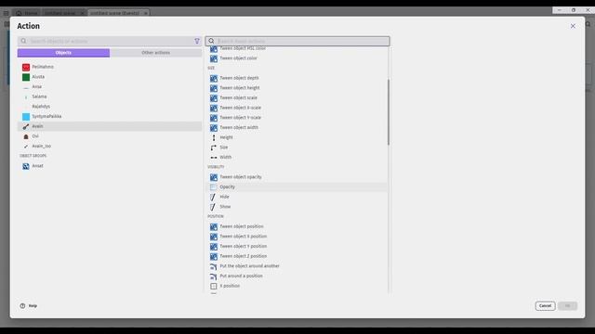Click the action list vertical scrollbar
The width and height of the screenshot is (595, 334).
coord(389,111)
